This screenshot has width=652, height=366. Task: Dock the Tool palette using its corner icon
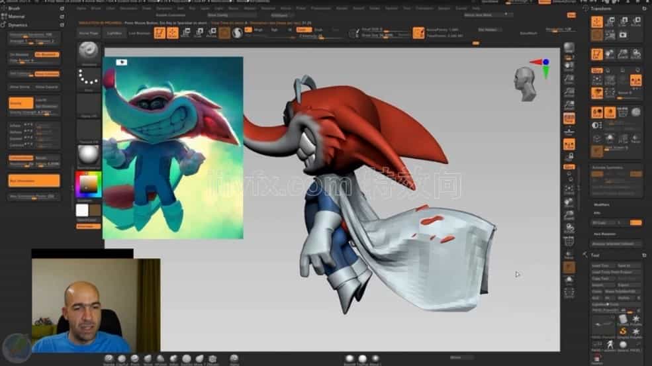[x=645, y=255]
